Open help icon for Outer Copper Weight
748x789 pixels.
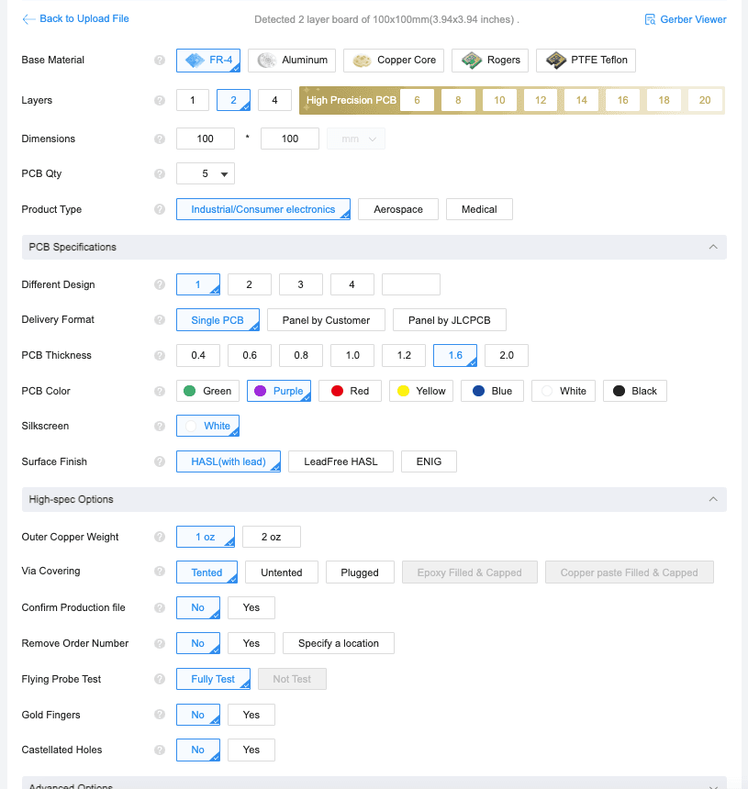click(160, 537)
